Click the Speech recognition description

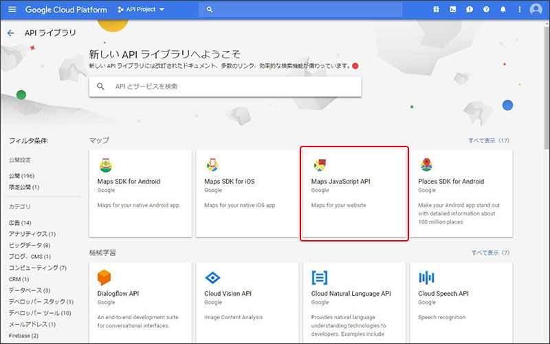pos(441,317)
